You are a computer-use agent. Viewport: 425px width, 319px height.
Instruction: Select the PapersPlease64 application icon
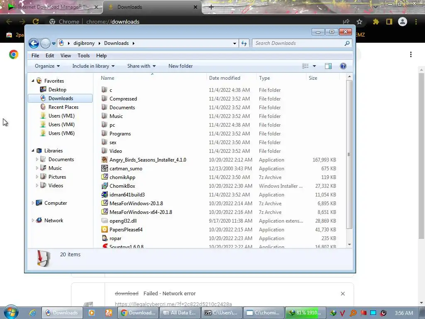104,229
